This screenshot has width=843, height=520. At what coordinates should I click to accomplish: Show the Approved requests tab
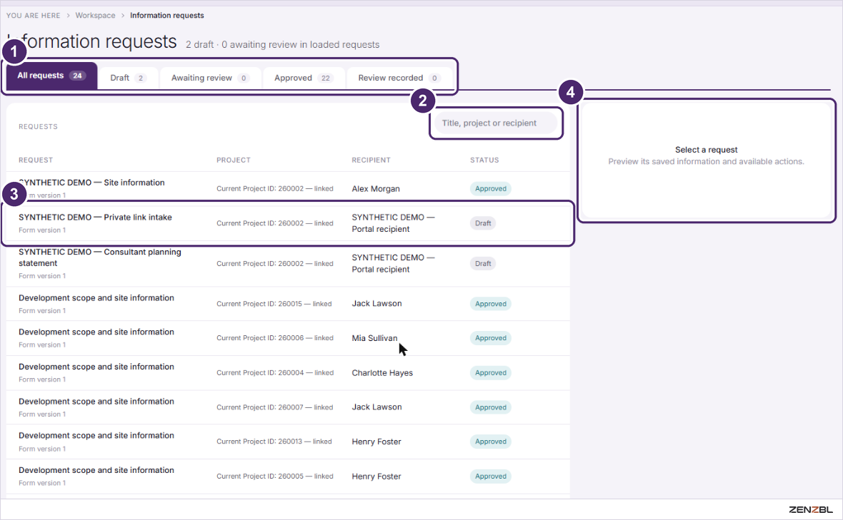coord(304,78)
